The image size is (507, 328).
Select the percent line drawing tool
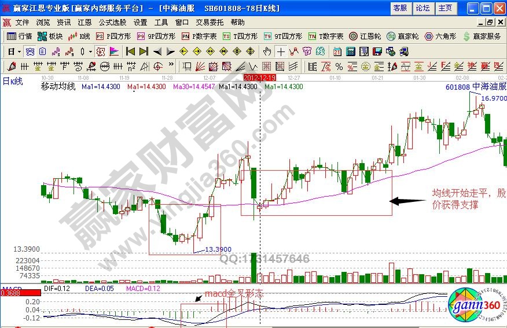point(339,65)
